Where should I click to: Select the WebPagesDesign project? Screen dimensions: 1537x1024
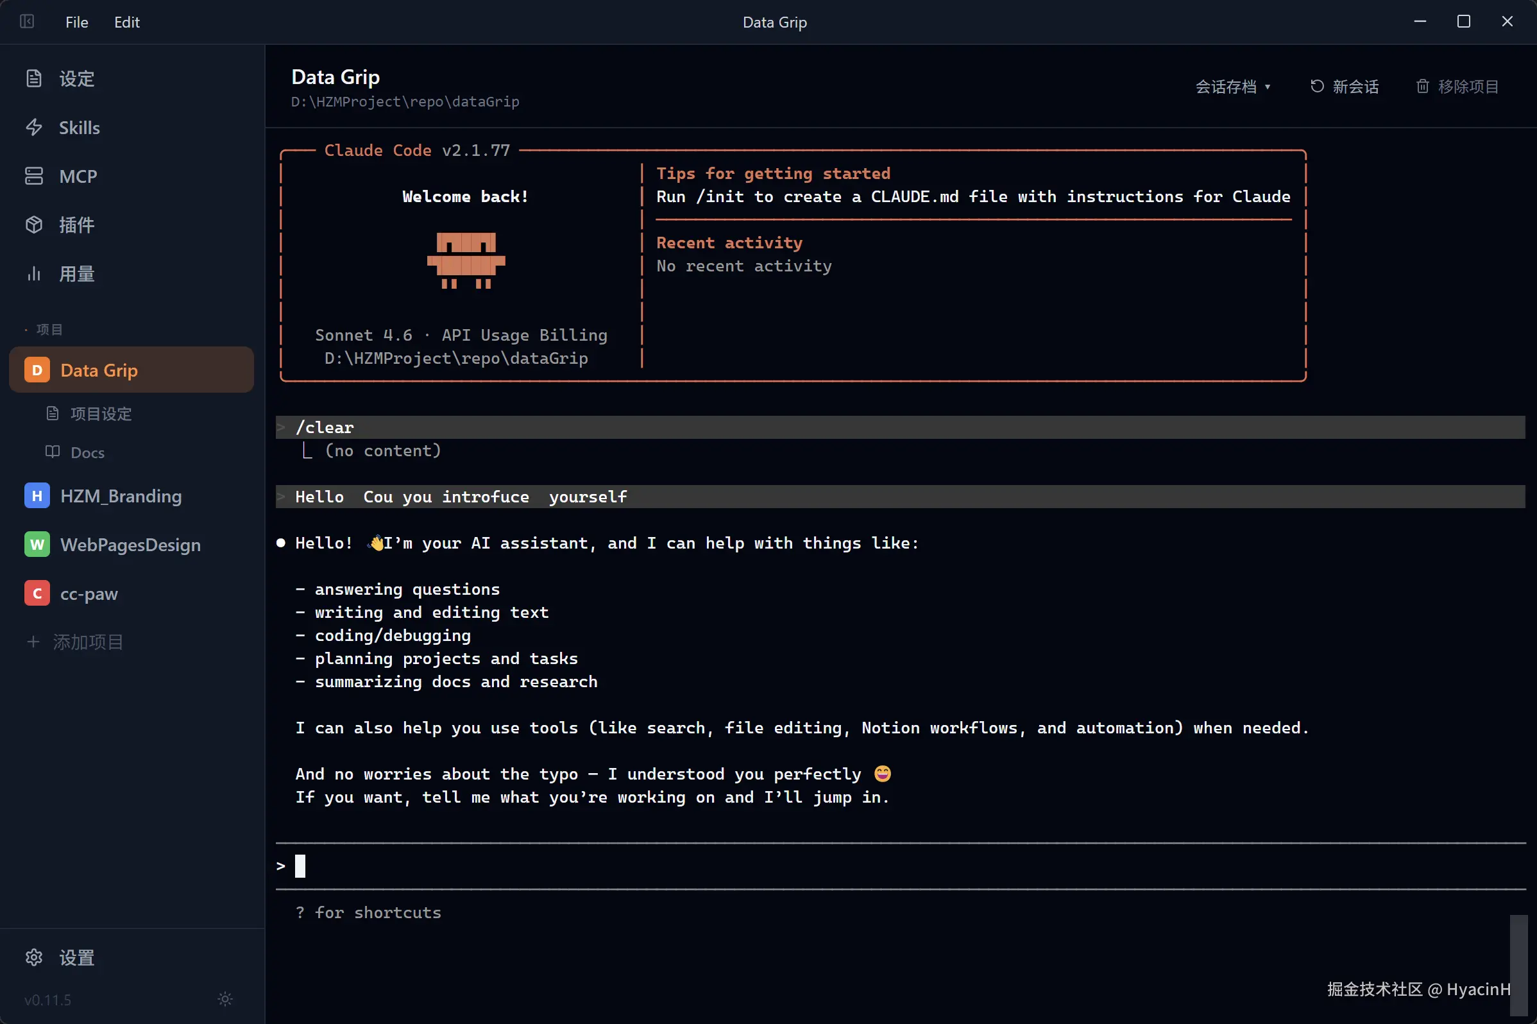(x=130, y=545)
